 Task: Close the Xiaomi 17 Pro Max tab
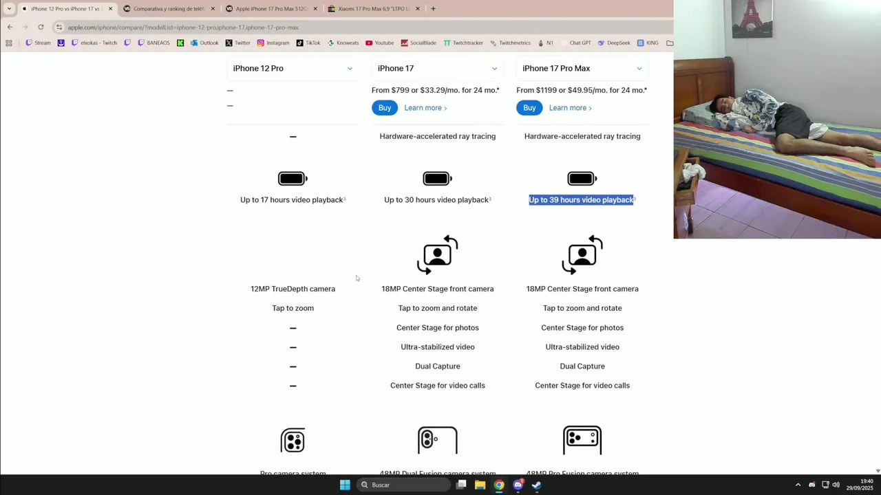click(418, 9)
